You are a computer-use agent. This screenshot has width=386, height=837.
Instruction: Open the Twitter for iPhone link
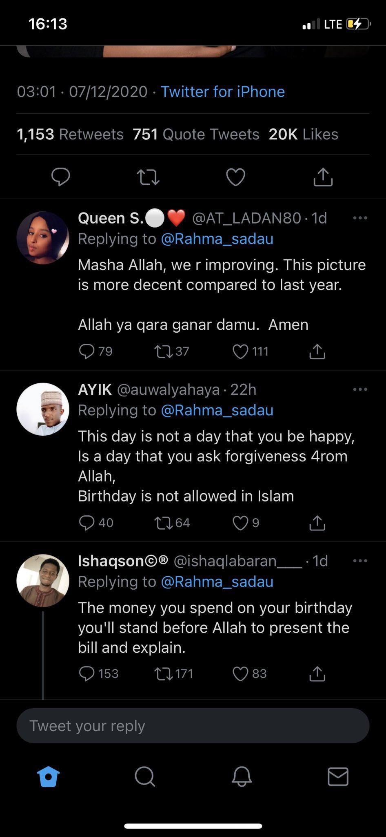222,92
